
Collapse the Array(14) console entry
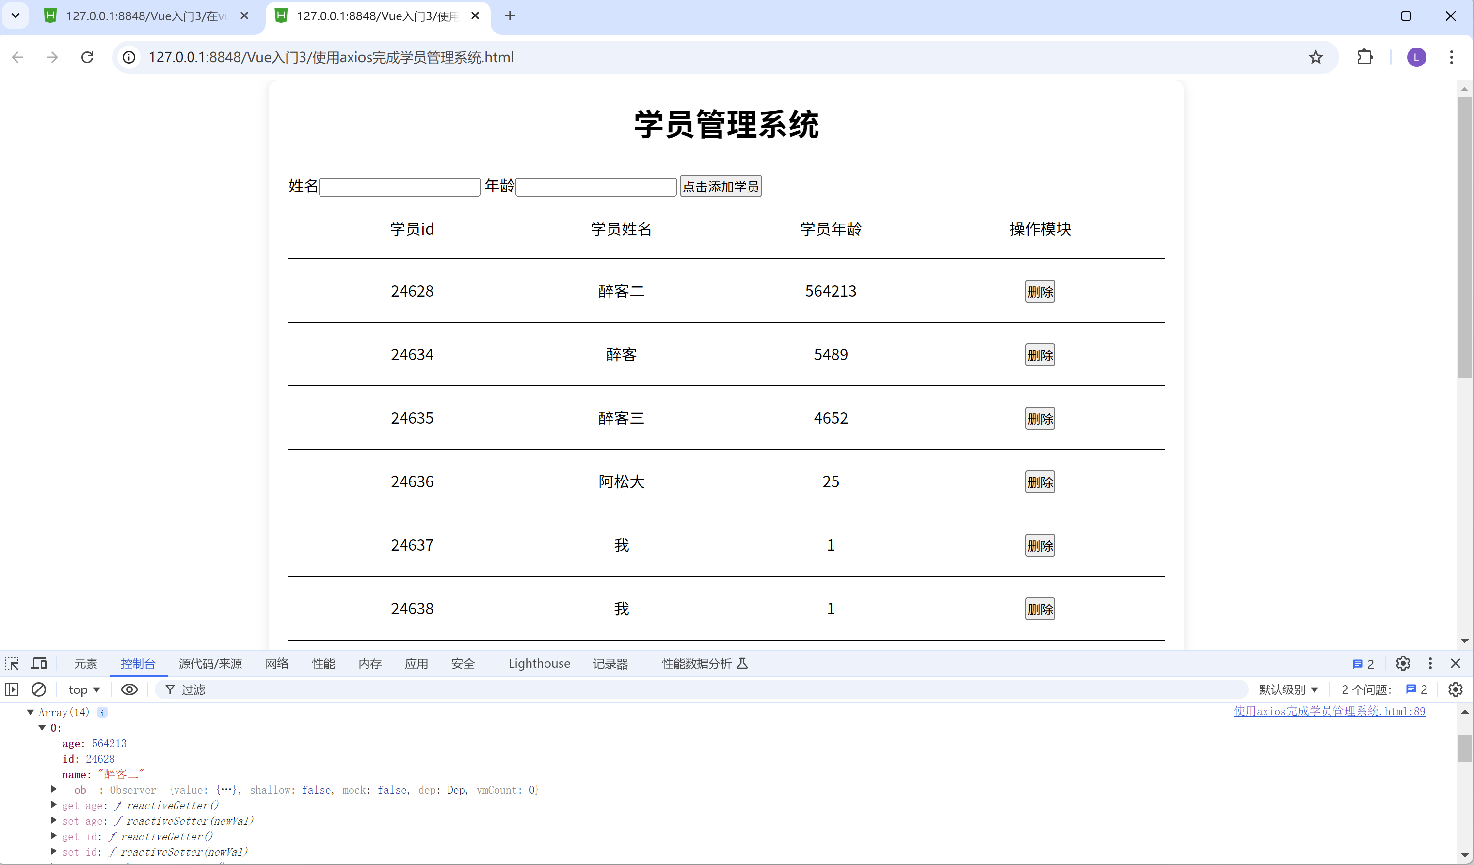click(x=31, y=712)
